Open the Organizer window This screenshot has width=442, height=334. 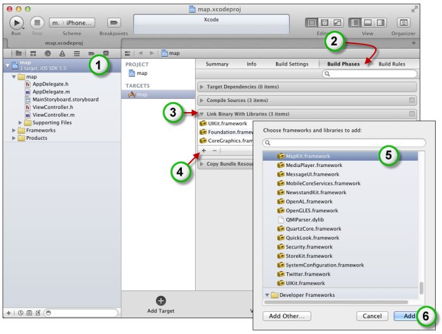[x=403, y=23]
